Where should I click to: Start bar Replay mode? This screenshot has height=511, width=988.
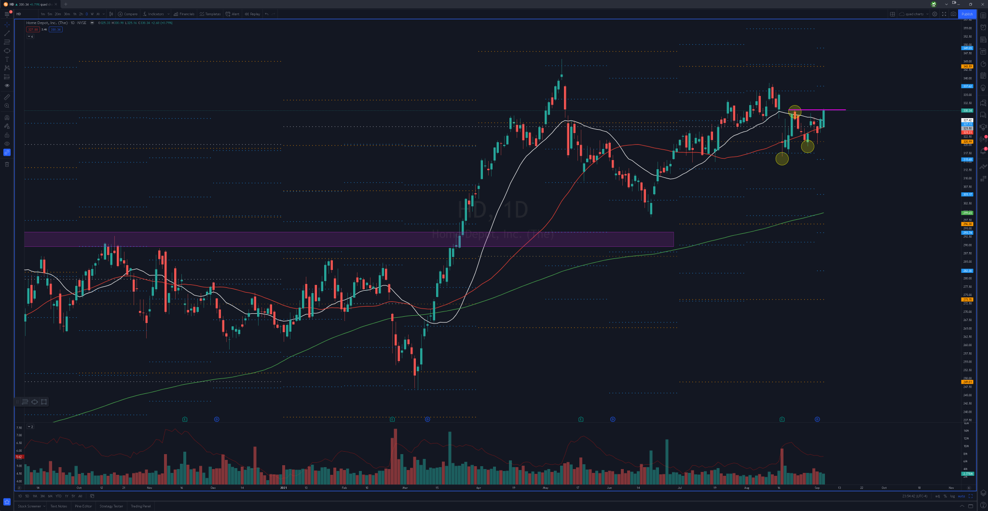[x=252, y=14]
